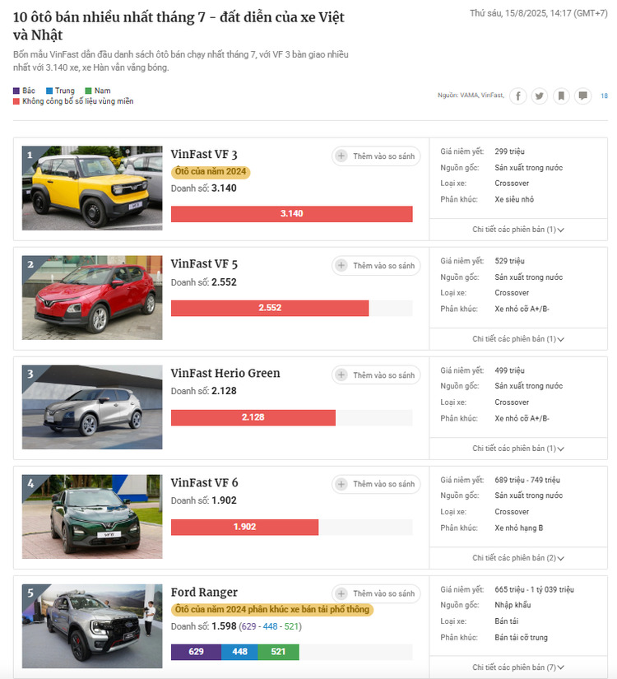Click the '499 triệu' listed price
Image resolution: width=617 pixels, height=679 pixels.
tap(509, 370)
